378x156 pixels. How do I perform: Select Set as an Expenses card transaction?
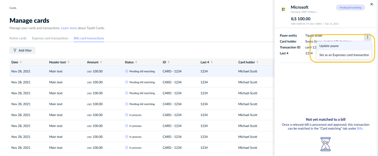pyautogui.click(x=344, y=55)
